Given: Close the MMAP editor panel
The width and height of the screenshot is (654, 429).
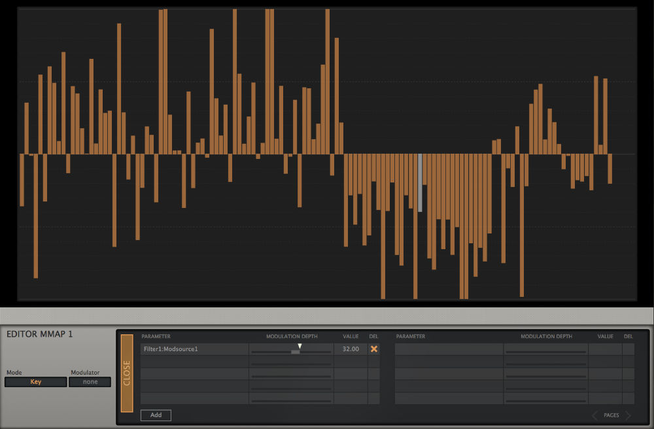Looking at the screenshot, I should pyautogui.click(x=127, y=373).
